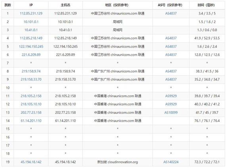Follow the 219.158.33.70 IP link
Screen dimensions: 226x168
(x=31, y=79)
